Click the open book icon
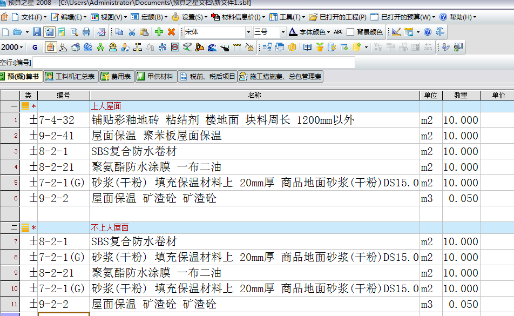The image size is (514, 316). (307, 47)
